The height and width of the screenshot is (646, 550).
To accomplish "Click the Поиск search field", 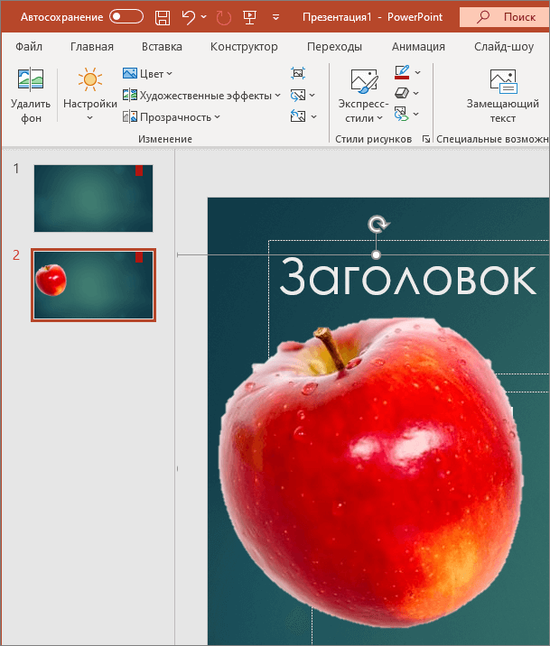I will pyautogui.click(x=505, y=17).
